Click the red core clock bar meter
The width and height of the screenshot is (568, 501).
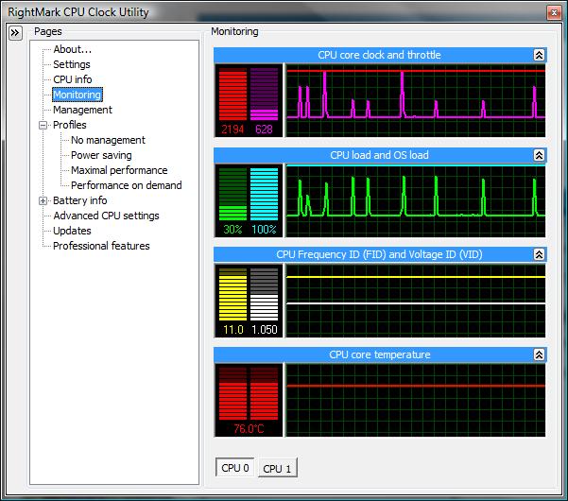[x=232, y=95]
